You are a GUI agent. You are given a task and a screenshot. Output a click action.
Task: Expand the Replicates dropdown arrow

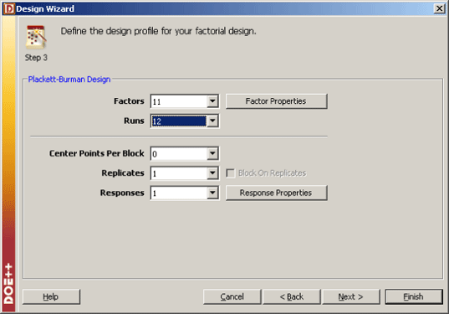212,173
